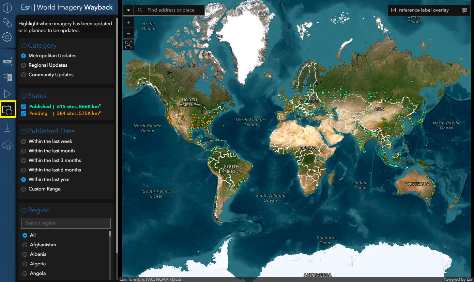Viewport: 474px width, 282px height.
Task: Click the South Pacific Ocean map label
Action: click(x=157, y=194)
